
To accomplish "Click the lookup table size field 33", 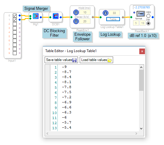I will click(x=114, y=13).
